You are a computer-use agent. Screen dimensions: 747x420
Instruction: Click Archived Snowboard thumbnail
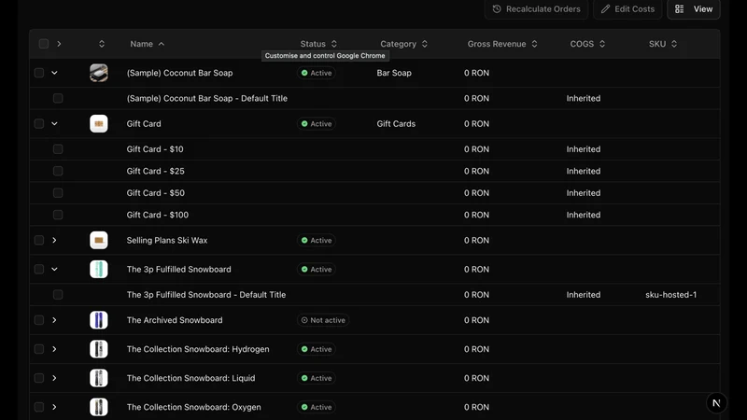pos(99,320)
